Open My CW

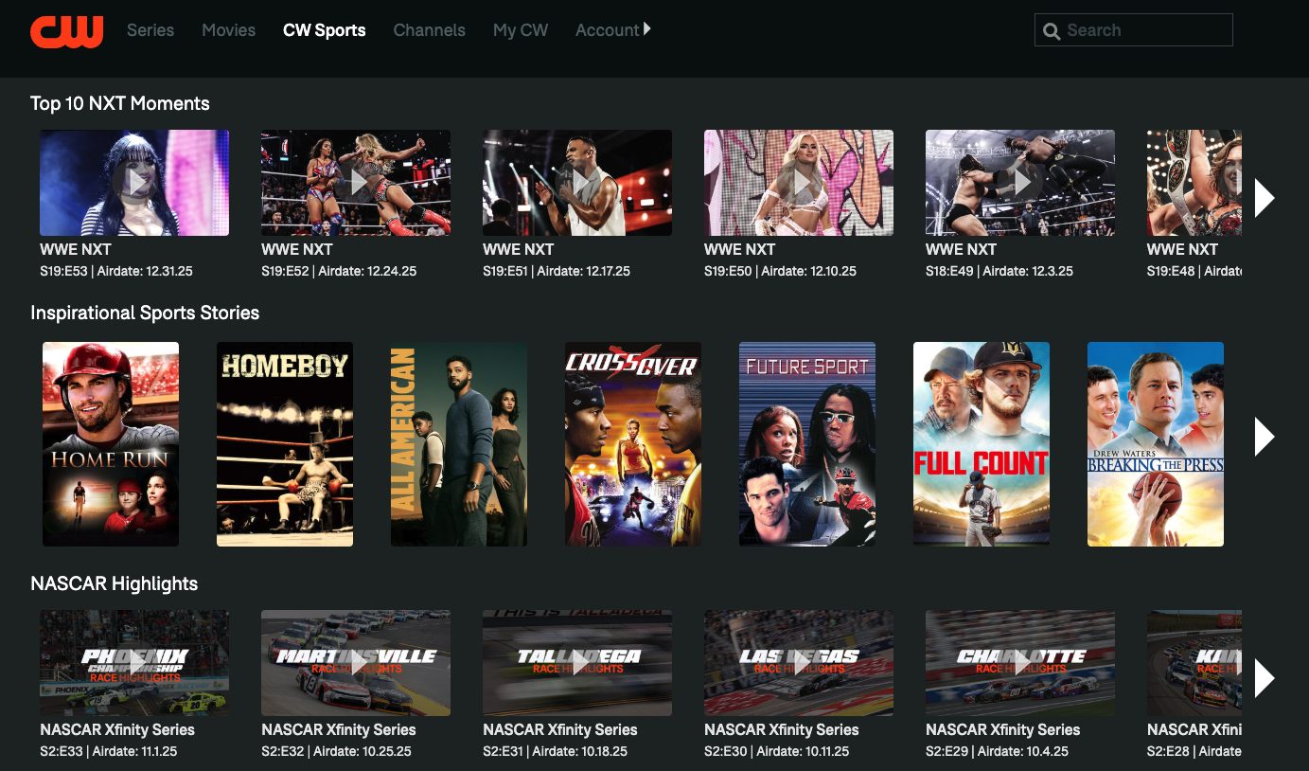coord(520,29)
